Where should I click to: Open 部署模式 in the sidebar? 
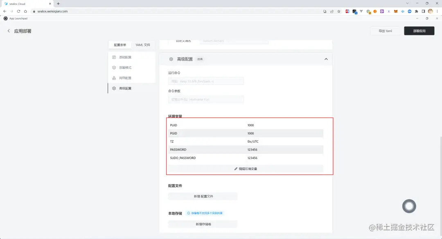pyautogui.click(x=132, y=68)
